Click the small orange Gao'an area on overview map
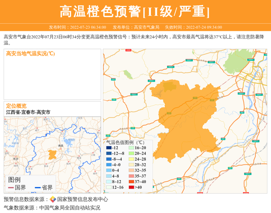The image size is (271, 213). click(52, 155)
